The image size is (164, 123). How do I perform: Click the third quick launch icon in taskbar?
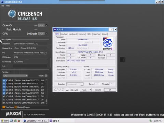(x=19, y=121)
